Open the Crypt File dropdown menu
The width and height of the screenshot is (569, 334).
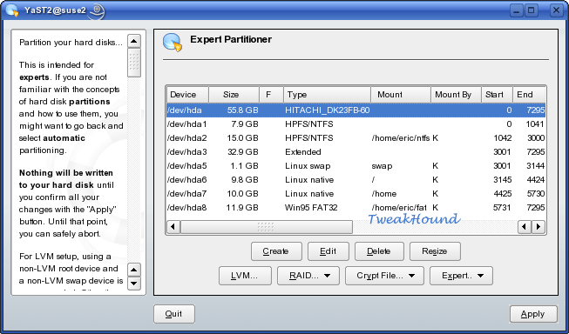pyautogui.click(x=384, y=276)
